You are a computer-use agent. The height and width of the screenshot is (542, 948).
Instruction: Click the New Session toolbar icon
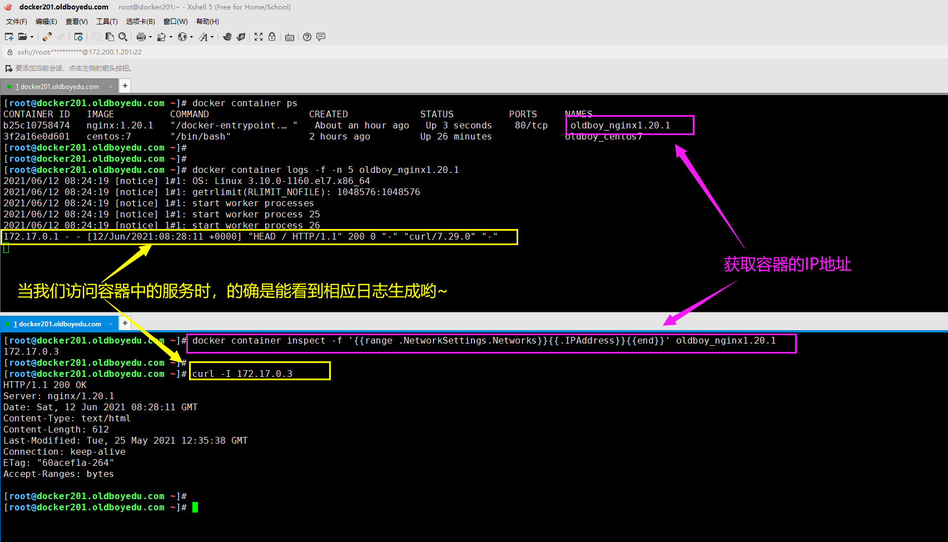(9, 37)
